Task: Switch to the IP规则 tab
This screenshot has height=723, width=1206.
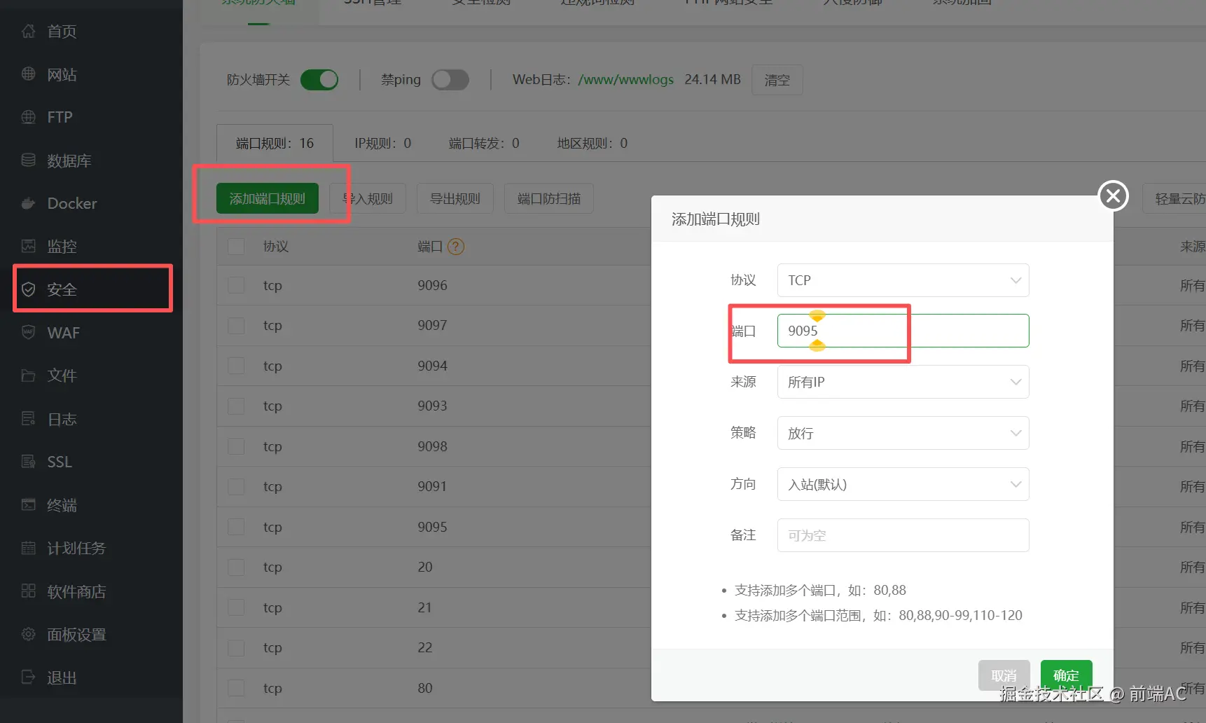Action: 382,144
